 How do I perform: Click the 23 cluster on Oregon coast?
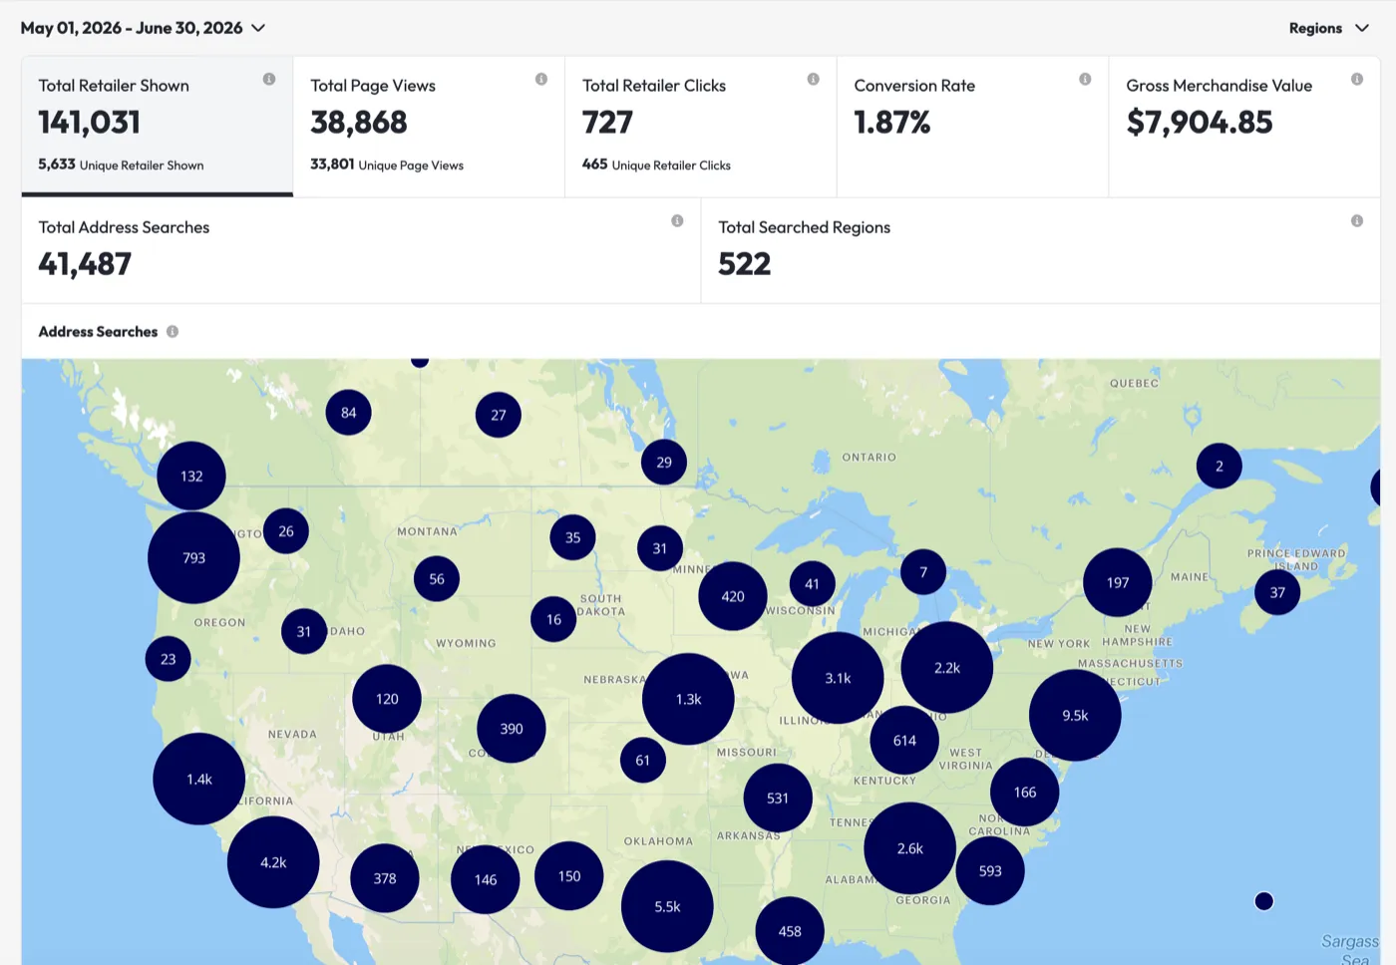[x=169, y=659]
